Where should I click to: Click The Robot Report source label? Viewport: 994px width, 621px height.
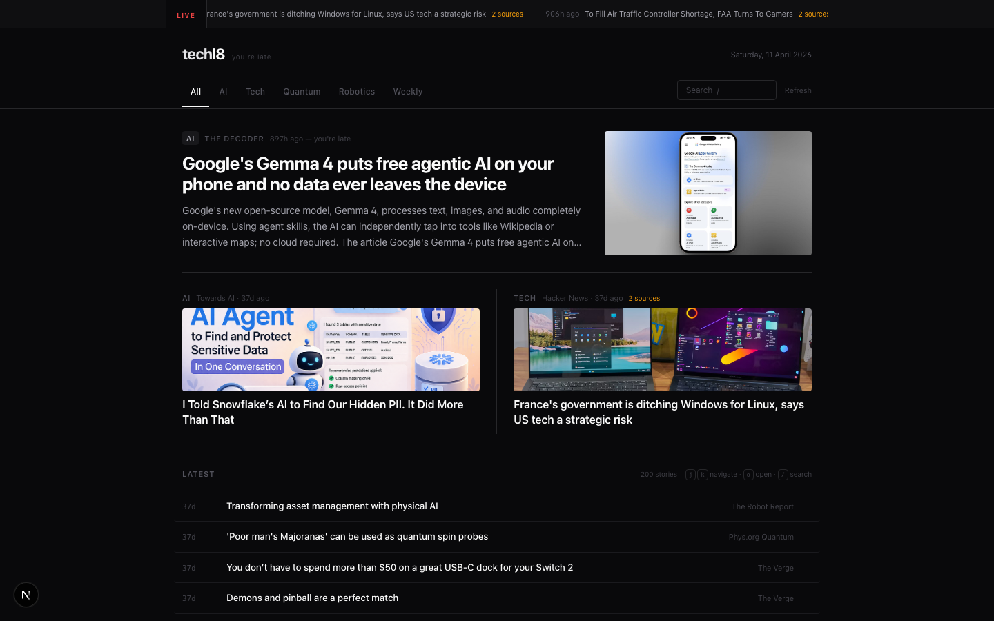762,506
